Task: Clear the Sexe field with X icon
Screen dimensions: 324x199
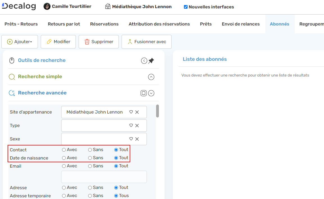Action: 137,139
